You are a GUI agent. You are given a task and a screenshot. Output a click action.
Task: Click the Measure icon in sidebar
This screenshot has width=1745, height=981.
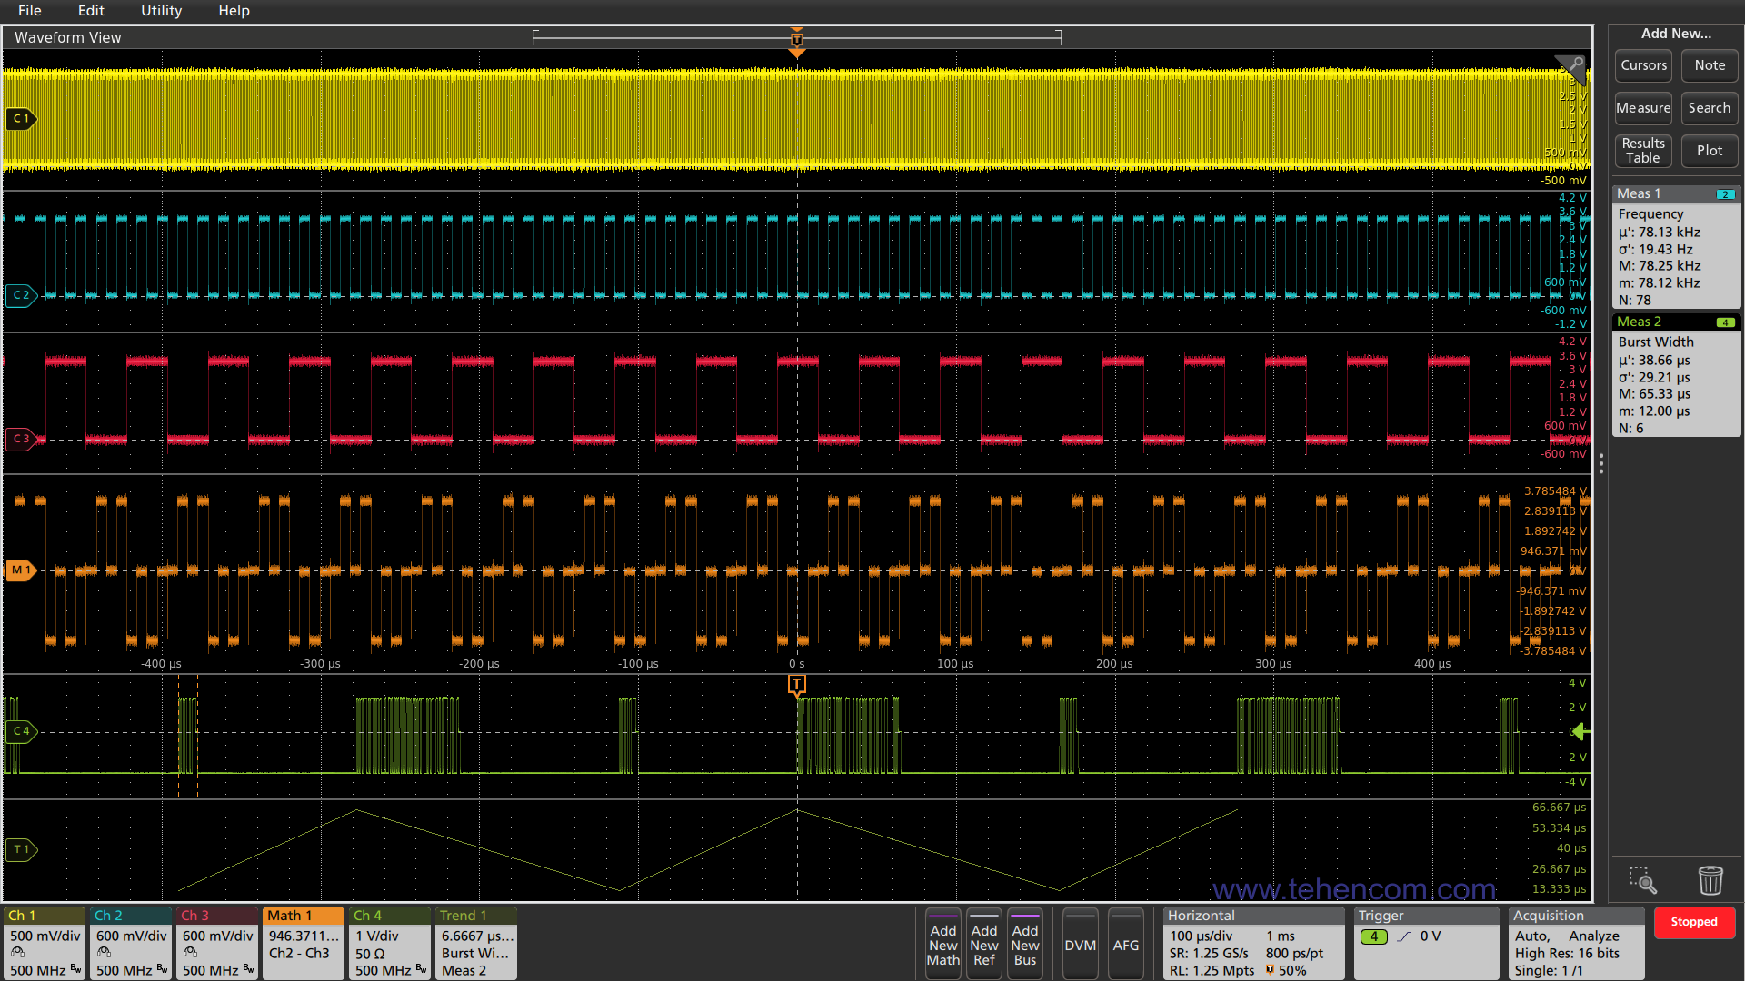point(1642,108)
